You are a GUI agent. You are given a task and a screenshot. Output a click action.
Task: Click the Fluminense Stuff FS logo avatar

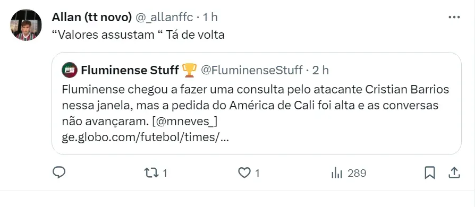pos(70,70)
